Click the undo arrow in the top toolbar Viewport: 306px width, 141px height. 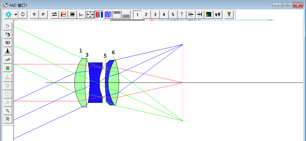pos(34,14)
